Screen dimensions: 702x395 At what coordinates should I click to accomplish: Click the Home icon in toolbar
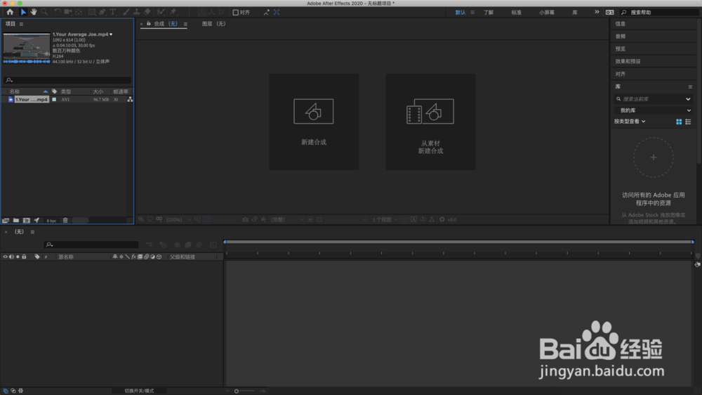point(10,12)
